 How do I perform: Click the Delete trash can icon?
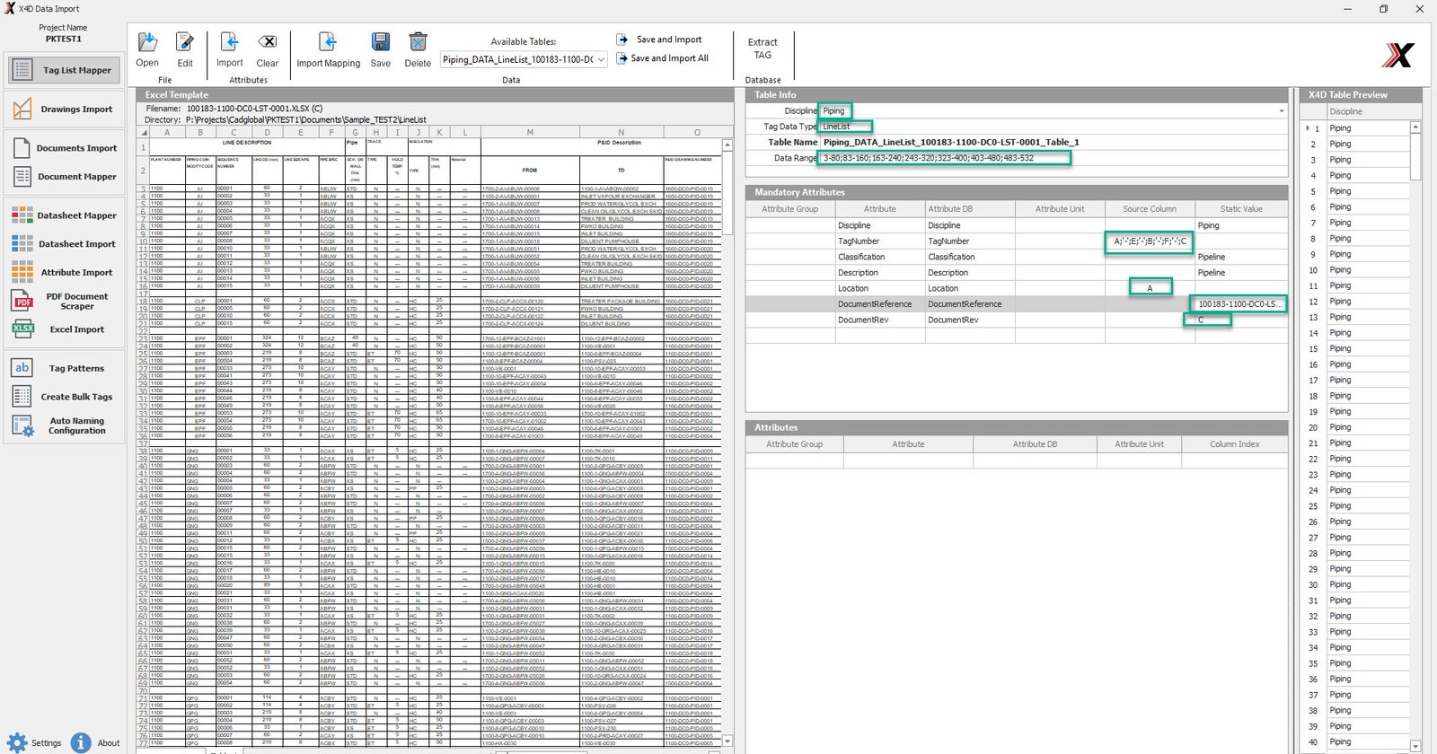(x=418, y=43)
